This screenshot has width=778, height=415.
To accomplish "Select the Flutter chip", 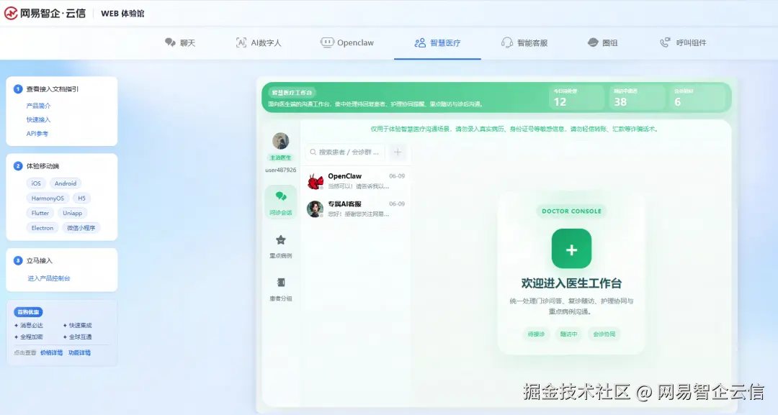I will pos(40,213).
